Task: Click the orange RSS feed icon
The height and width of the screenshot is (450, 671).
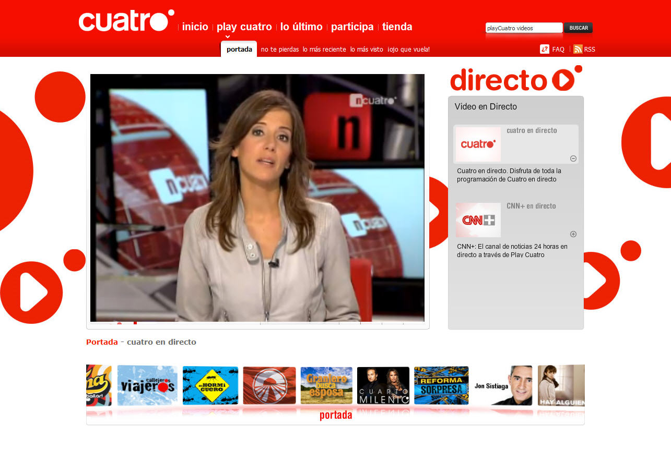Action: [x=578, y=49]
